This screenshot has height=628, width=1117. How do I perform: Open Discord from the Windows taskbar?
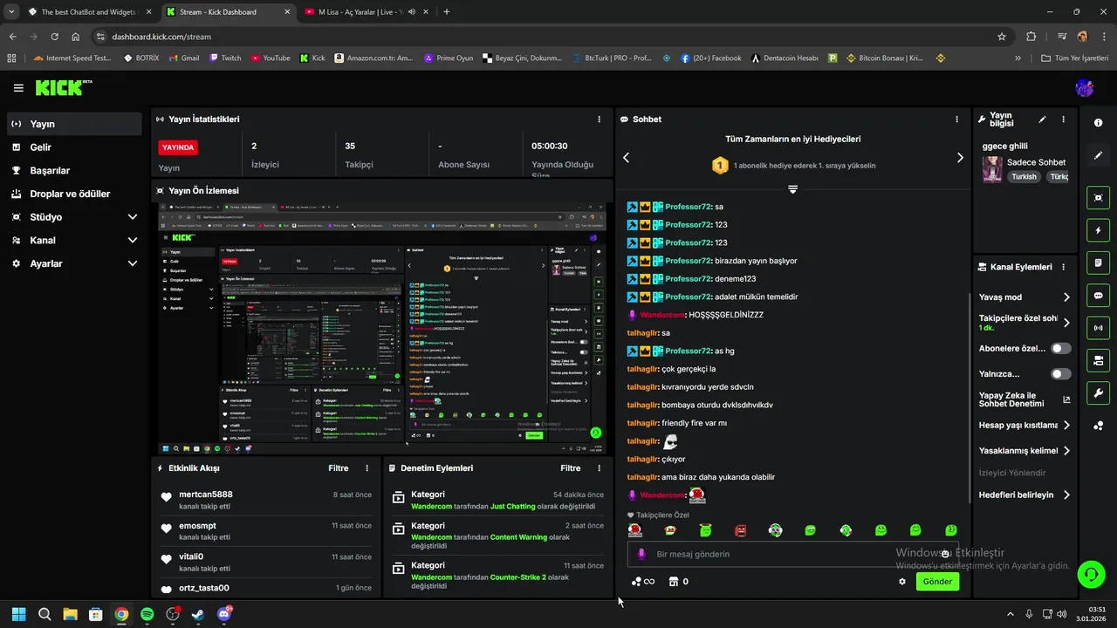(224, 614)
